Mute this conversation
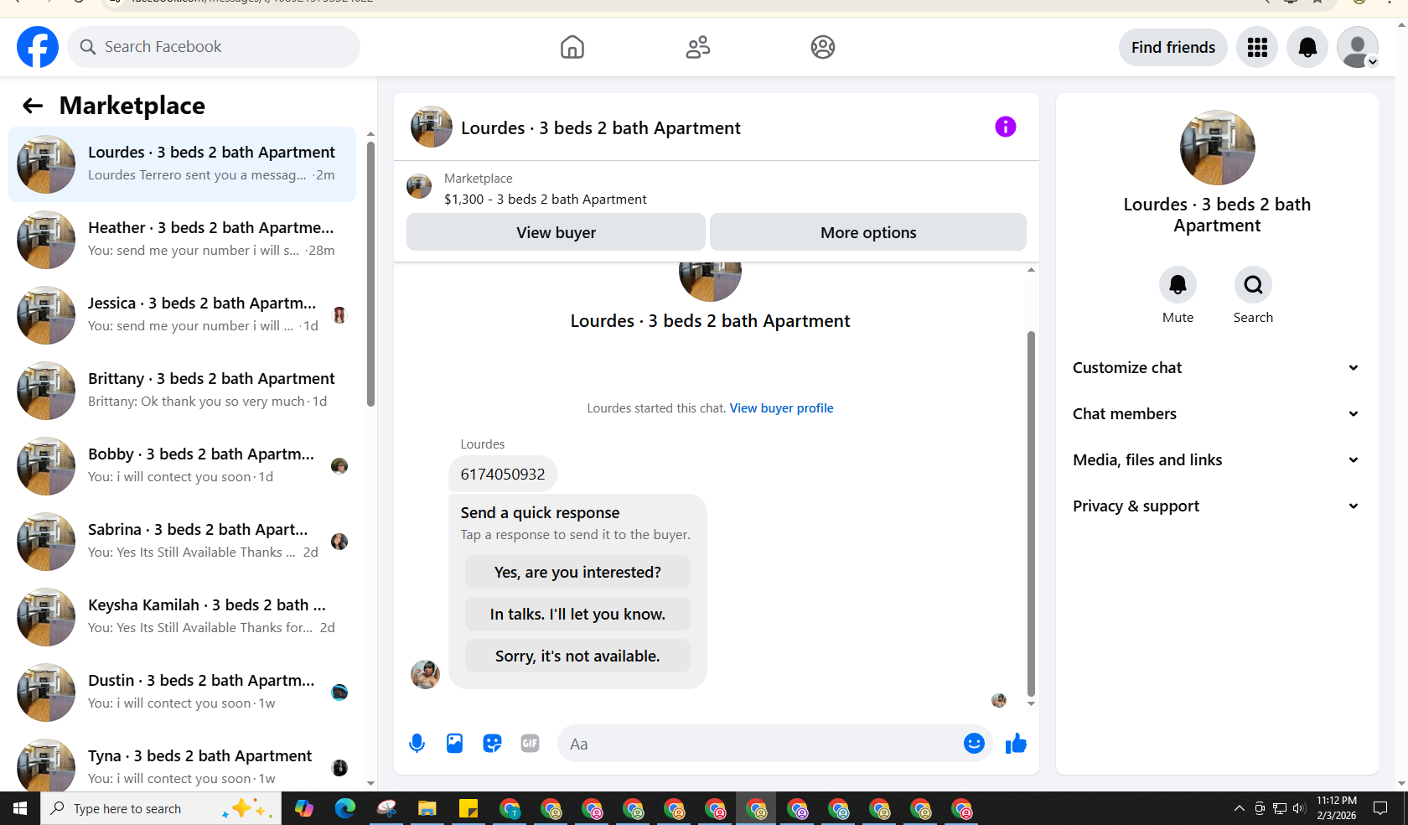 point(1178,285)
